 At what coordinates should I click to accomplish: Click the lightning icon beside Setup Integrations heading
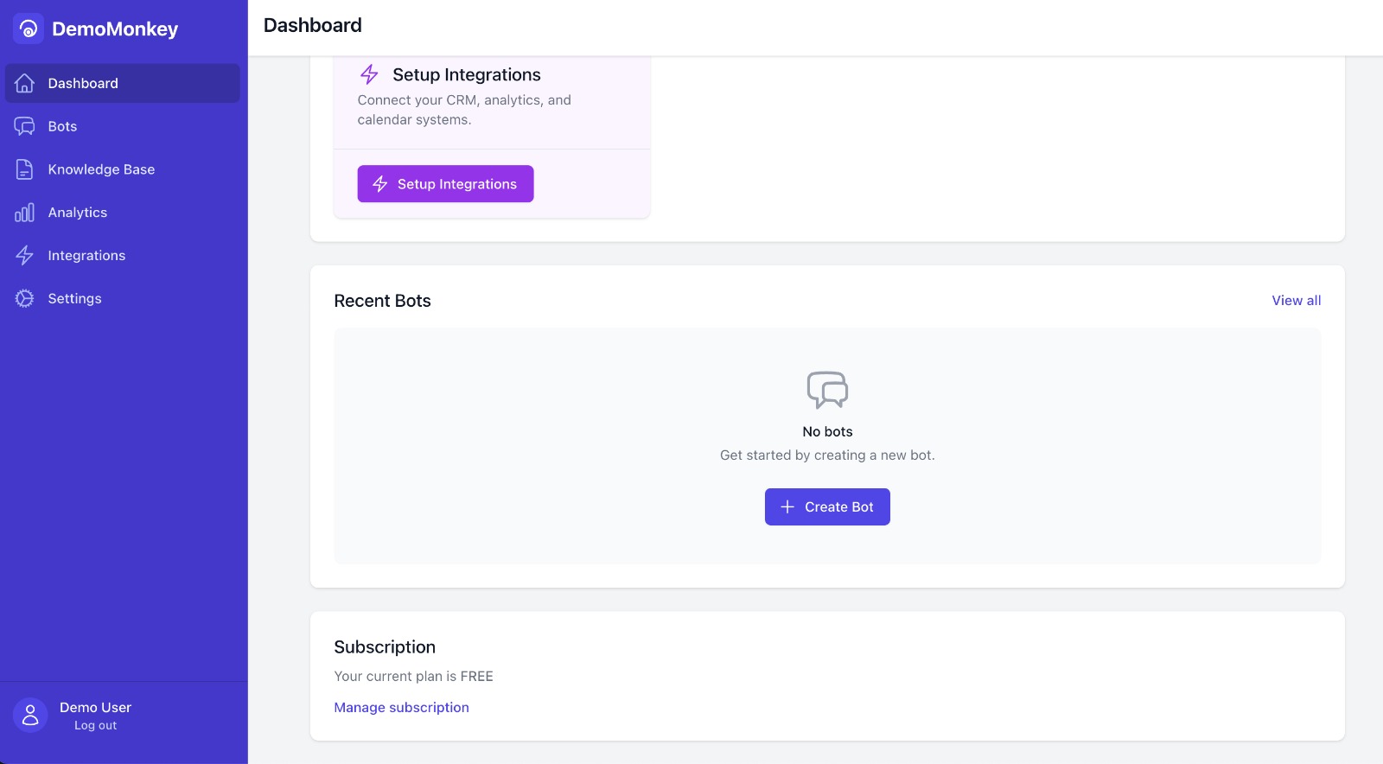pyautogui.click(x=369, y=74)
